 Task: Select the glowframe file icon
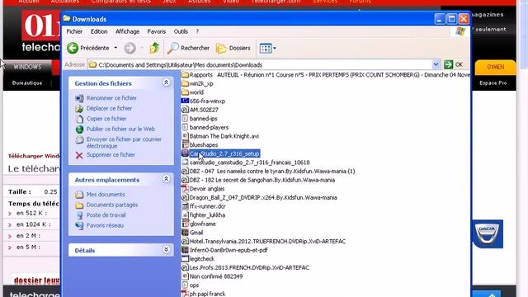coord(185,224)
